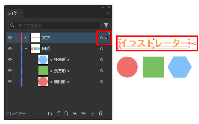Screen dimensions: 199x124
Task: Click the Export Selection icon at panel bottom
Action: pos(58,113)
